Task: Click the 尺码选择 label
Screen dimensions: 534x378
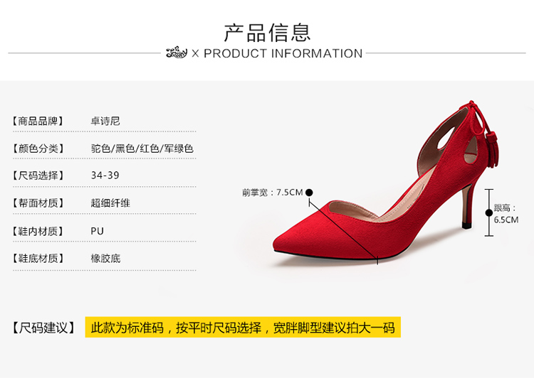Action: 38,175
